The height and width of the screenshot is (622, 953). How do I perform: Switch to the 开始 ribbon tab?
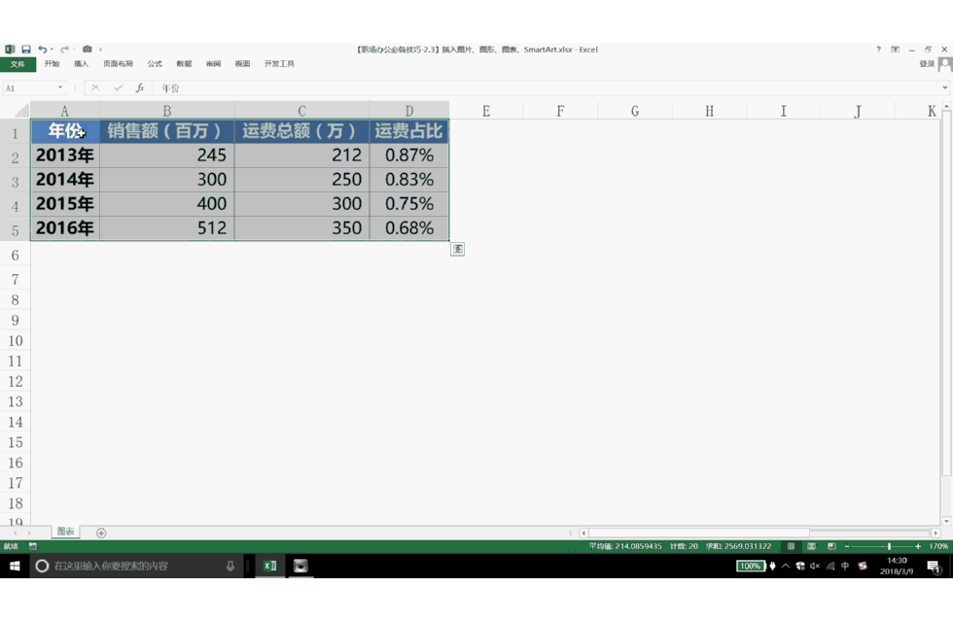click(x=52, y=64)
